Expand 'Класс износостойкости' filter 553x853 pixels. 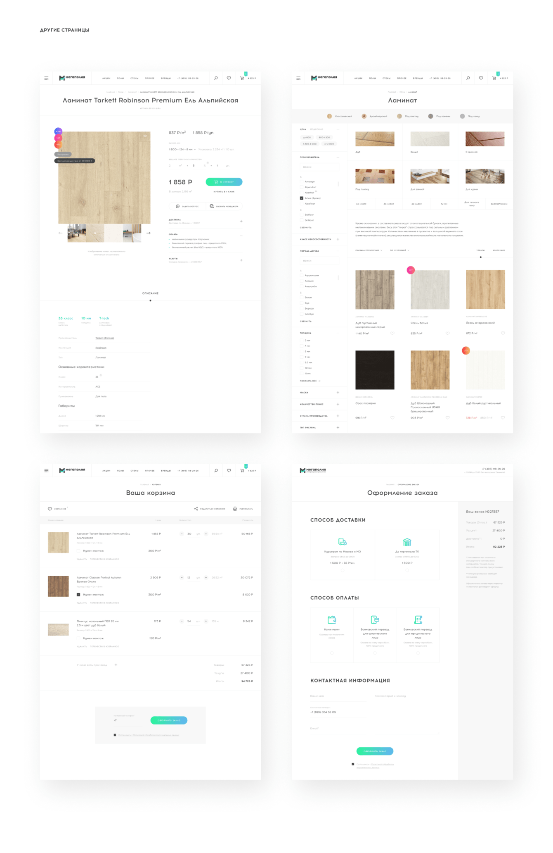click(338, 239)
